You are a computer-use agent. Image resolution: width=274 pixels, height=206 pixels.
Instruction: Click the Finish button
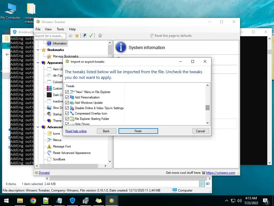point(138,131)
